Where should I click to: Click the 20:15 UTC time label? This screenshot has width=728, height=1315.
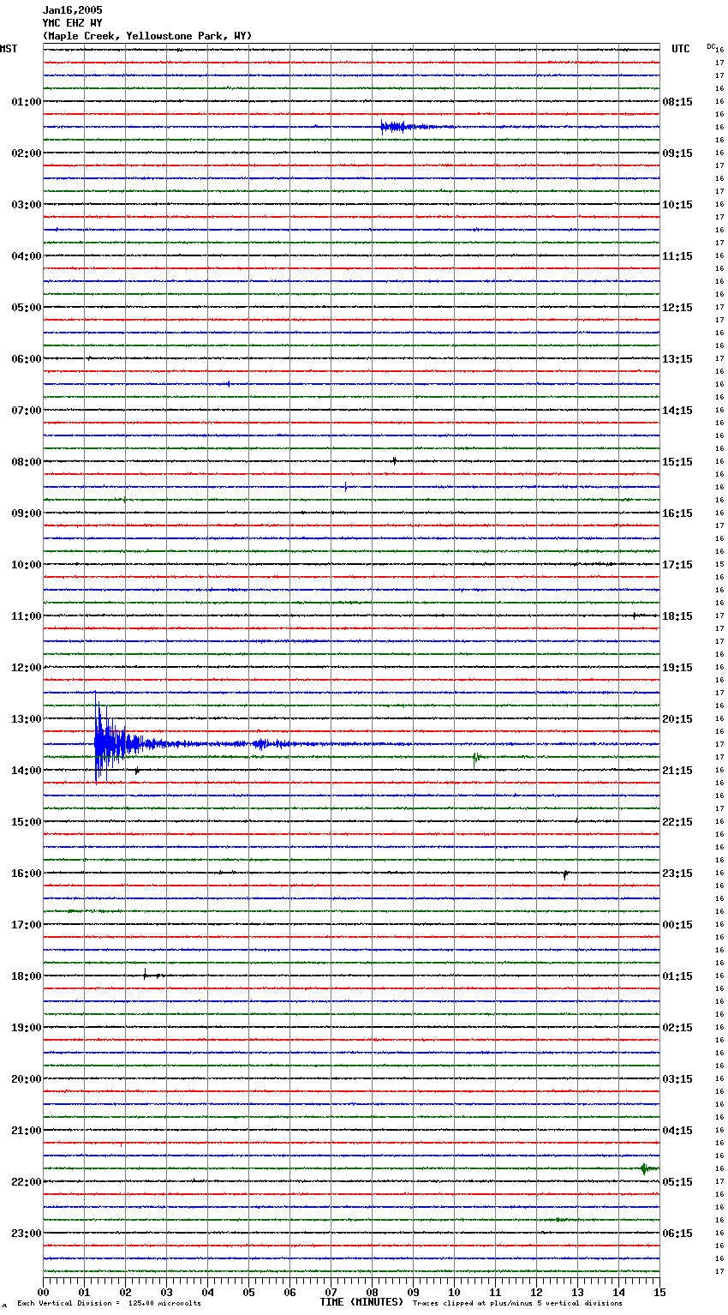677,719
